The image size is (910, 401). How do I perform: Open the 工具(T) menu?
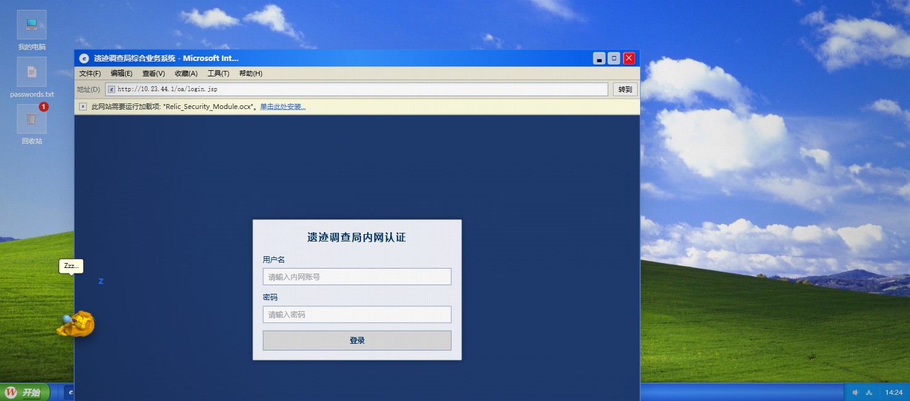point(218,73)
